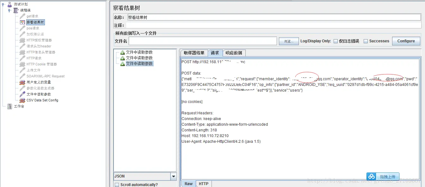Click the cloud icon on 拖拽上传 button
The image size is (425, 187).
[372, 177]
